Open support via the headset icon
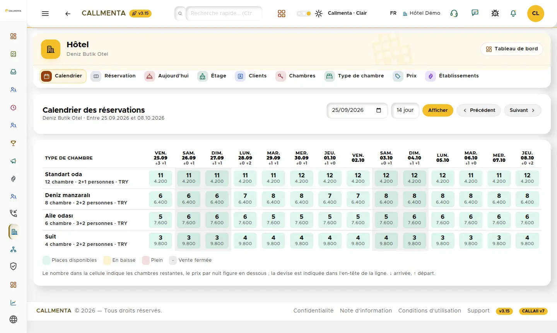This screenshot has width=557, height=333. pos(454,14)
